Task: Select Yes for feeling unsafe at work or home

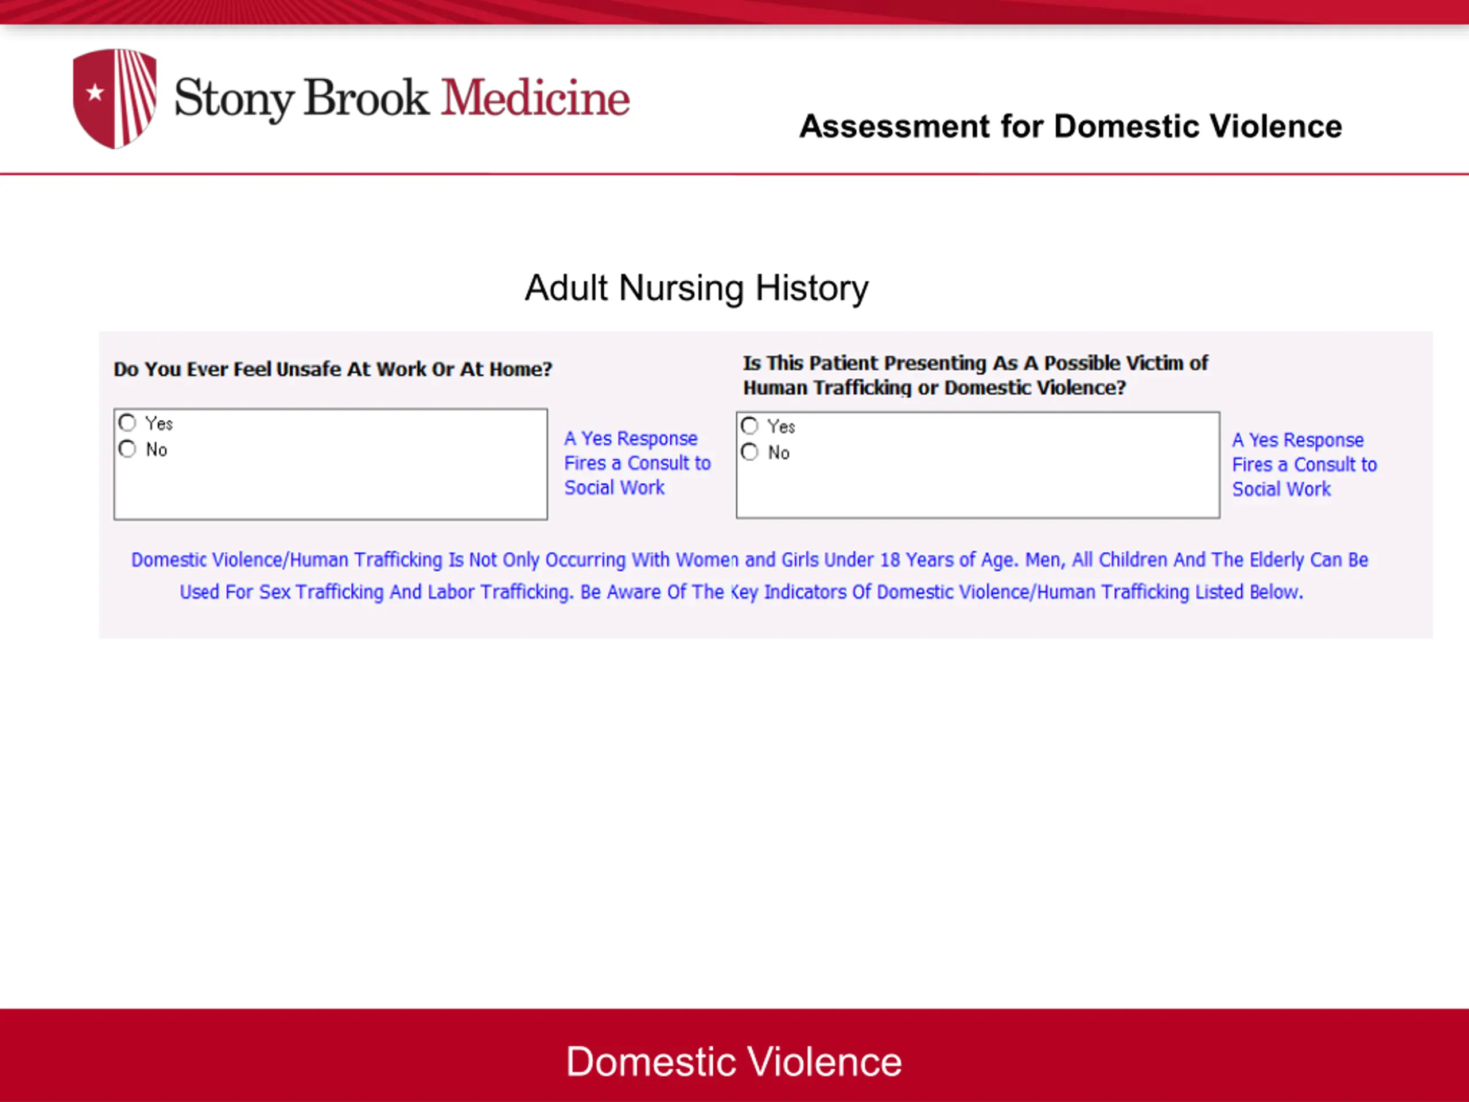Action: [127, 423]
